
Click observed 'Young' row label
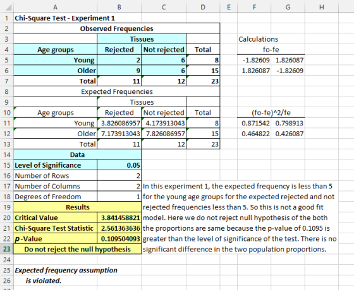pos(56,60)
